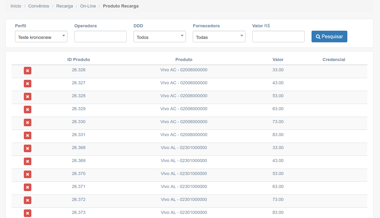Click delete icon for product 26.370
Screen dimensions: 380x218
pos(28,174)
